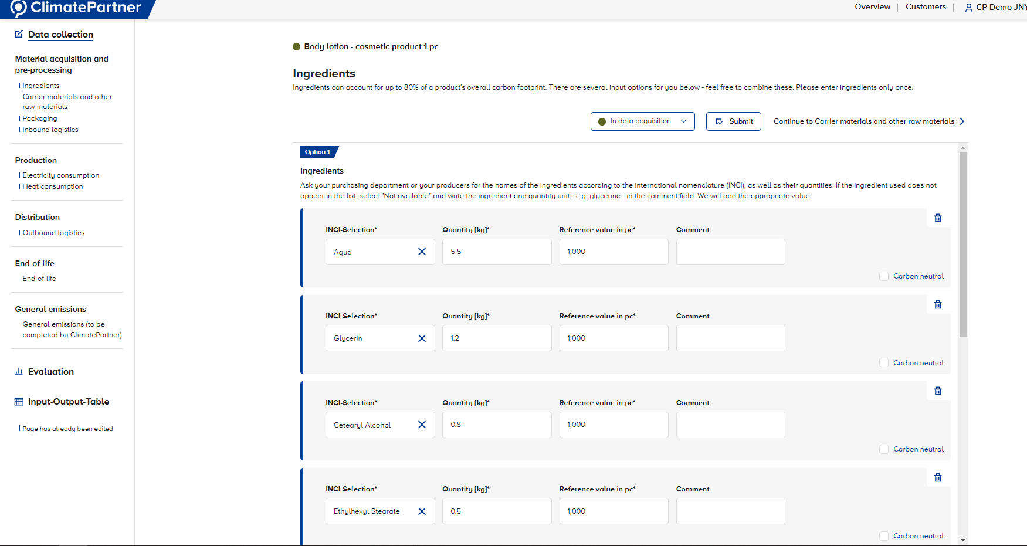
Task: Open the Customers menu item
Action: click(926, 7)
